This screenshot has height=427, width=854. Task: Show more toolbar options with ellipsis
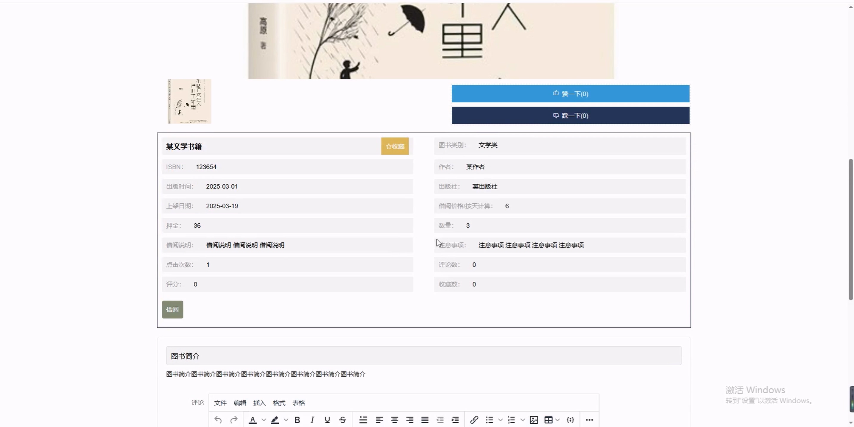pyautogui.click(x=589, y=420)
